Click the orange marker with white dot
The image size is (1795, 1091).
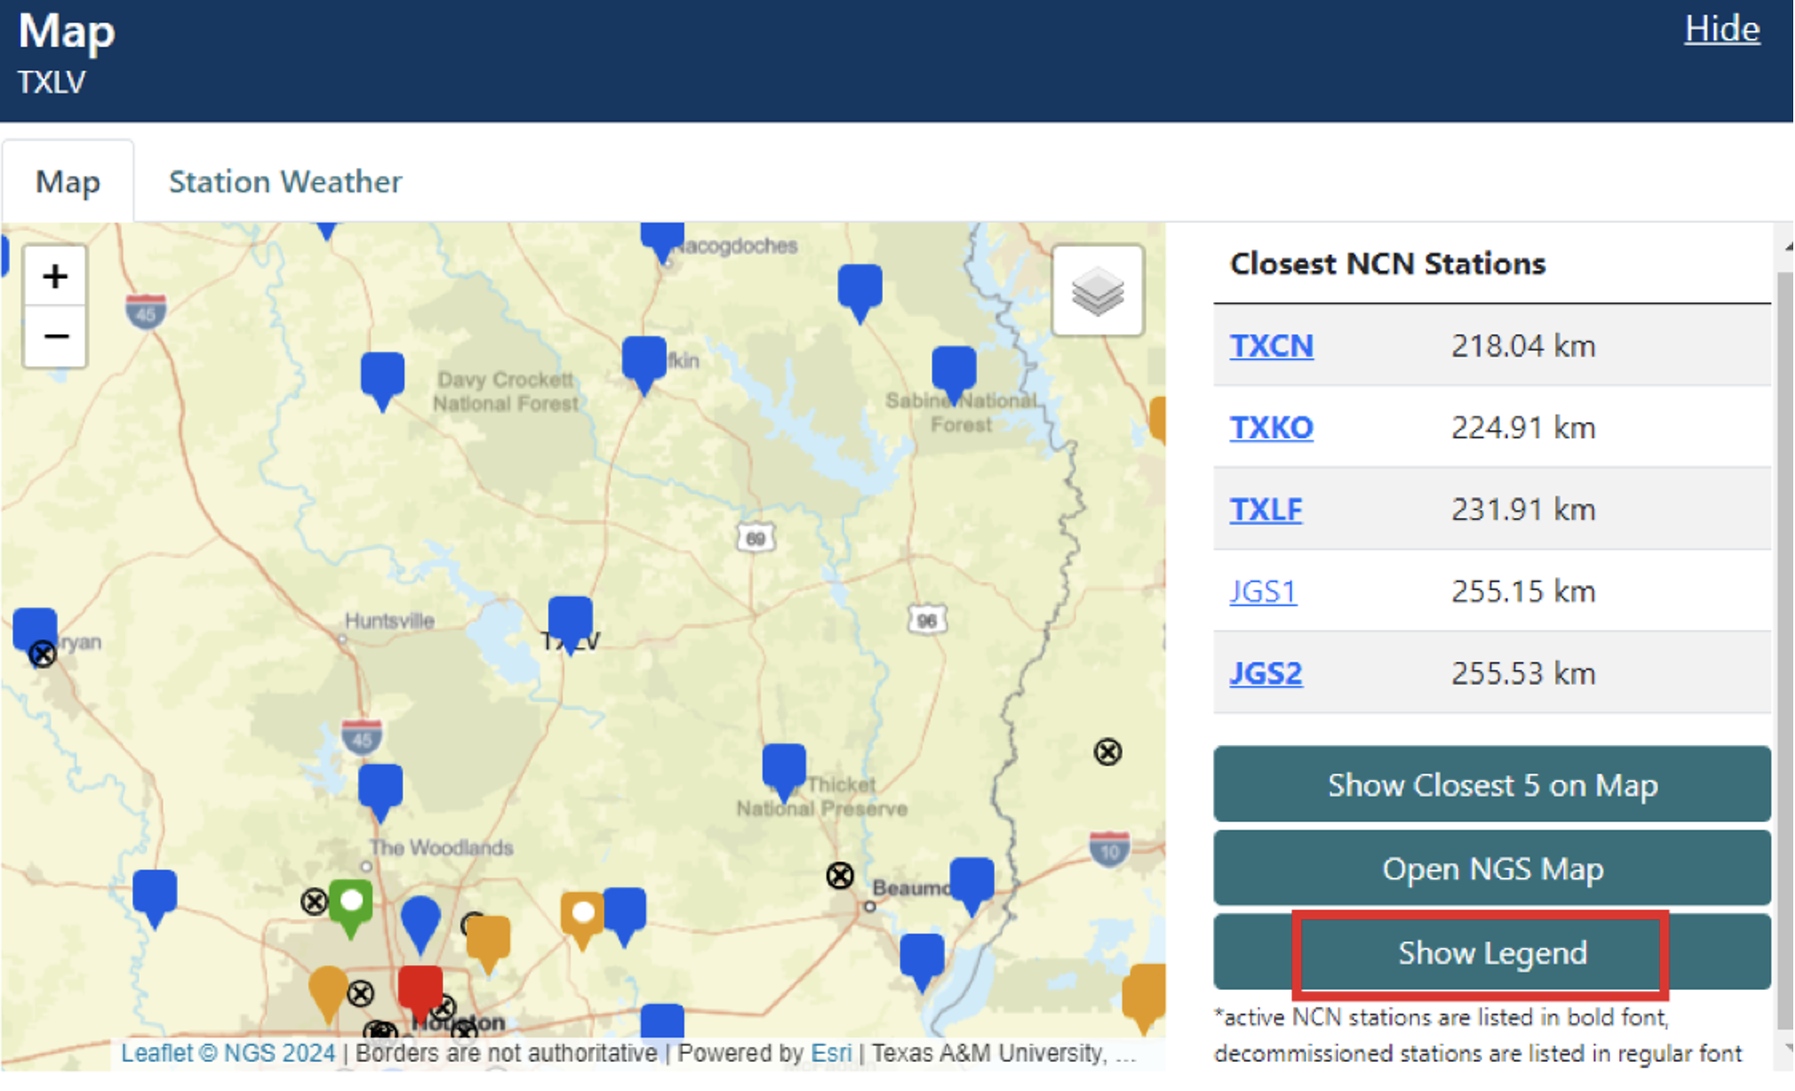pyautogui.click(x=582, y=915)
